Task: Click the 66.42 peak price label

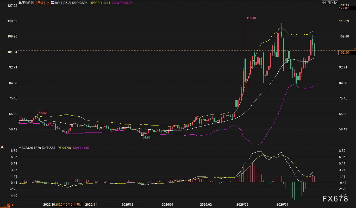Action: coord(43,113)
